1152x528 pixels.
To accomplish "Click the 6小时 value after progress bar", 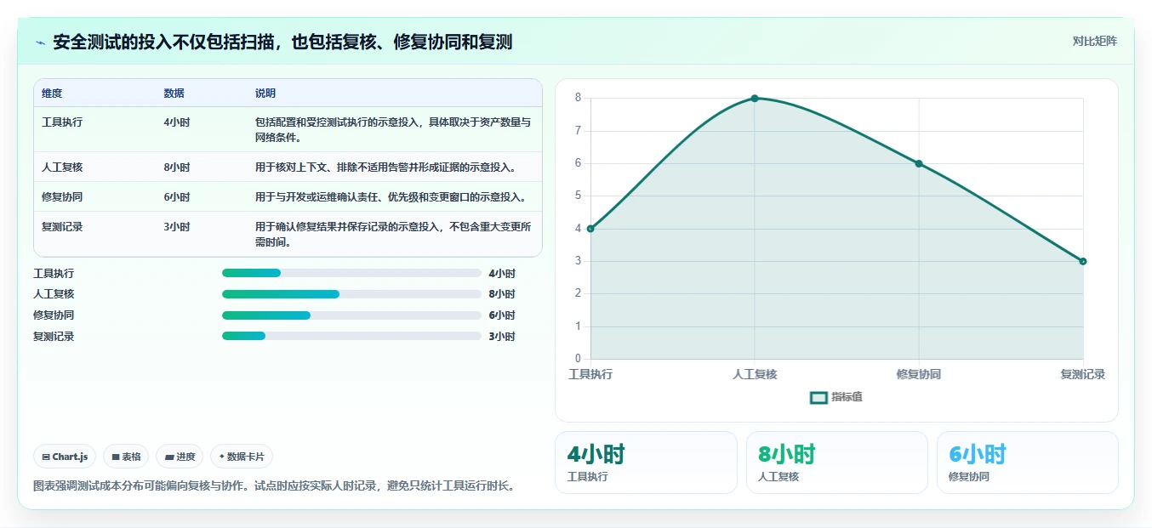I will [x=502, y=315].
